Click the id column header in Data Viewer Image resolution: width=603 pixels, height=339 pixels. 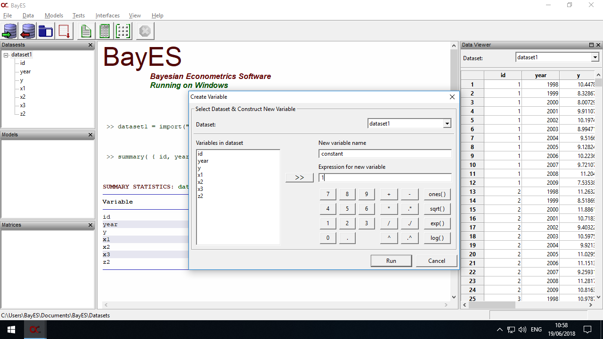tap(503, 75)
